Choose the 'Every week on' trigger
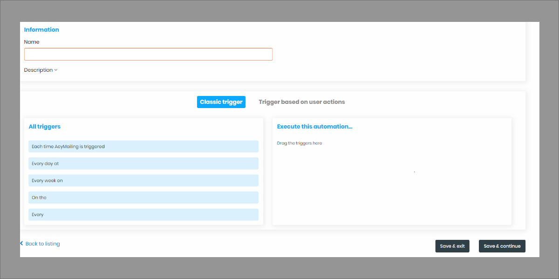Screen dimensions: 559x279 pos(143,181)
